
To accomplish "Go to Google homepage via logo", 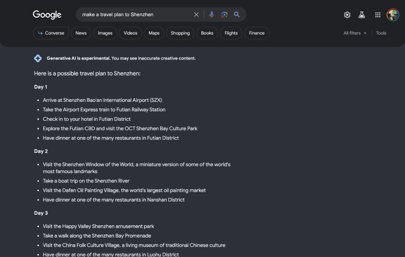I will pos(47,15).
